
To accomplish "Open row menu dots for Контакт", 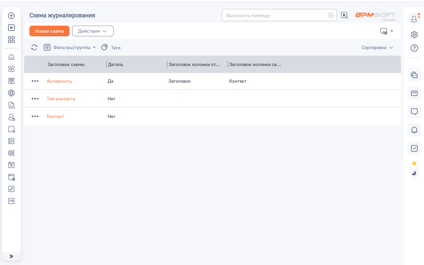I will 35,116.
